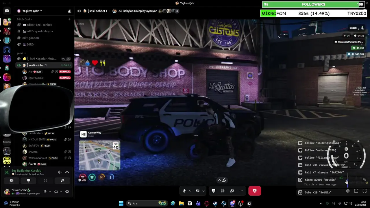The height and width of the screenshot is (208, 370).
Task: Open weather widget 2 cm kar
Action: click(12, 203)
